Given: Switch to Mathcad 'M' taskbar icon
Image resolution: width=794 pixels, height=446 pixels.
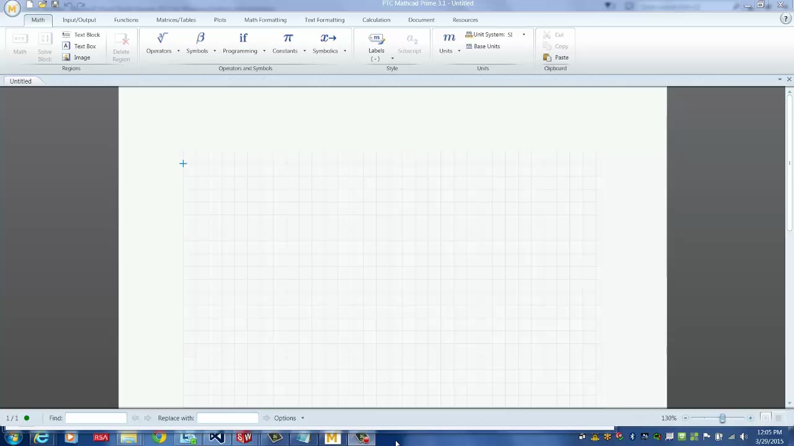Looking at the screenshot, I should pos(332,439).
